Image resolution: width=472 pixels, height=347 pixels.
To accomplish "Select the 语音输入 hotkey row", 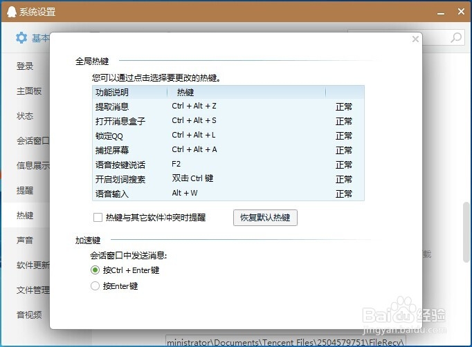I will coord(228,194).
